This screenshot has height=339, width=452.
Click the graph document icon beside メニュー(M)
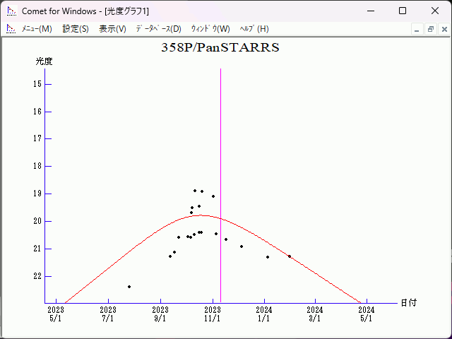[x=11, y=29]
